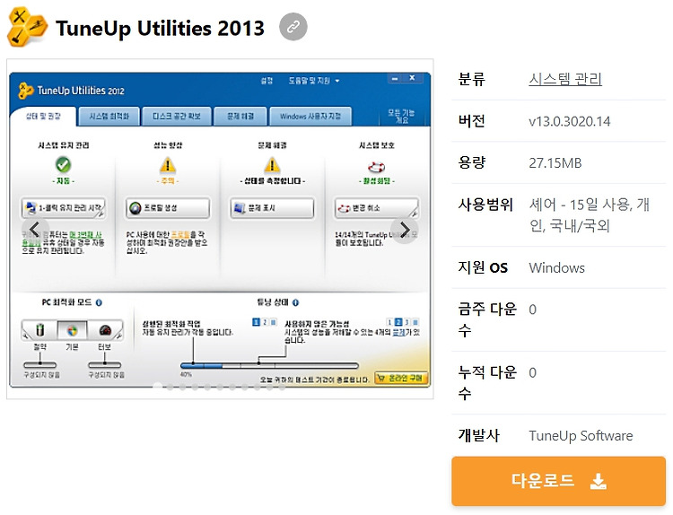Click the orange 주의 status text
Image resolution: width=673 pixels, height=515 pixels.
[168, 181]
